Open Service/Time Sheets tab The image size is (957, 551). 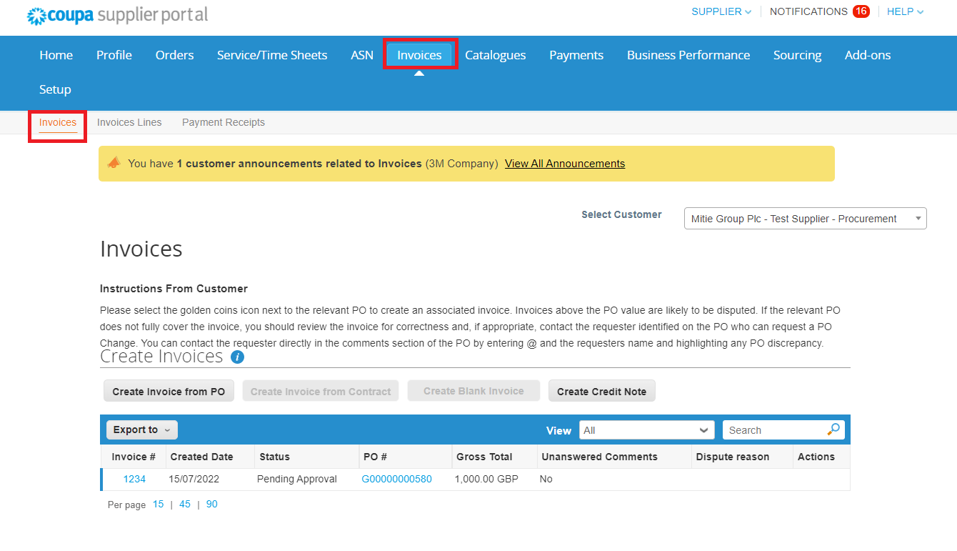tap(272, 55)
